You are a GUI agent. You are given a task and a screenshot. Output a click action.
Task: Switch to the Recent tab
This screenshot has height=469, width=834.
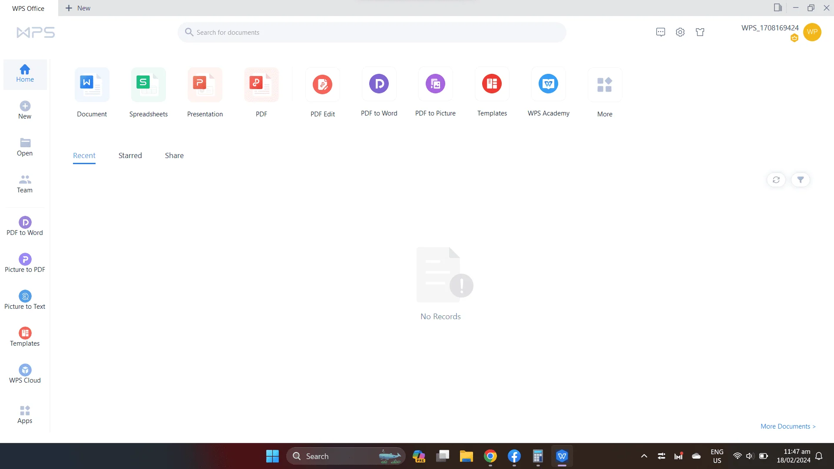pyautogui.click(x=84, y=155)
